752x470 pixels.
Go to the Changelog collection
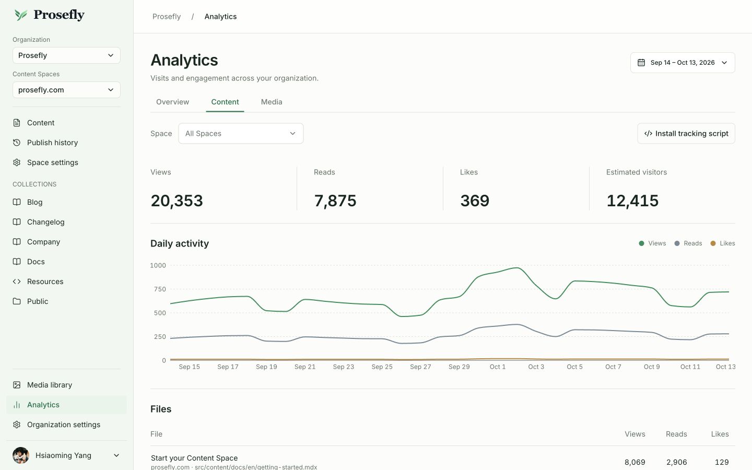click(66, 222)
